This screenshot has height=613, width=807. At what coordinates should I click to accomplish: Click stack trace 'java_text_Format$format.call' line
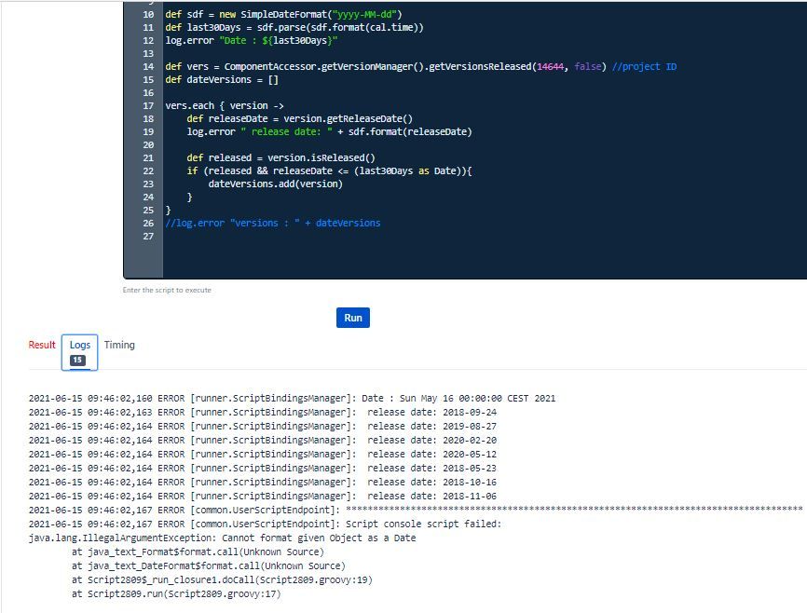[198, 552]
